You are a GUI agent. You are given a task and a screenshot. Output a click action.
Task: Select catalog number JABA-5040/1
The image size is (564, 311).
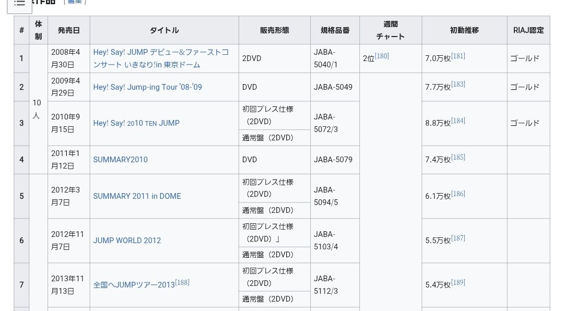tap(335, 58)
